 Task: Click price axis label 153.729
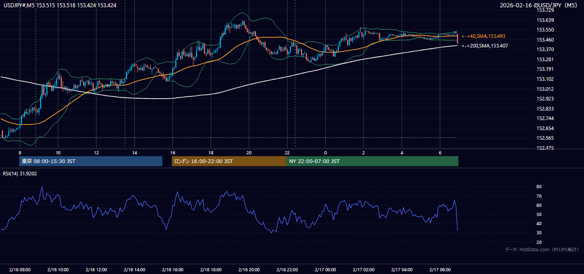(545, 10)
